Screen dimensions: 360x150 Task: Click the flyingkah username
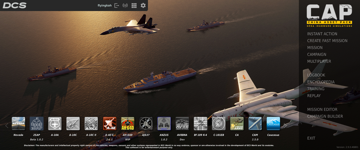click(x=105, y=5)
